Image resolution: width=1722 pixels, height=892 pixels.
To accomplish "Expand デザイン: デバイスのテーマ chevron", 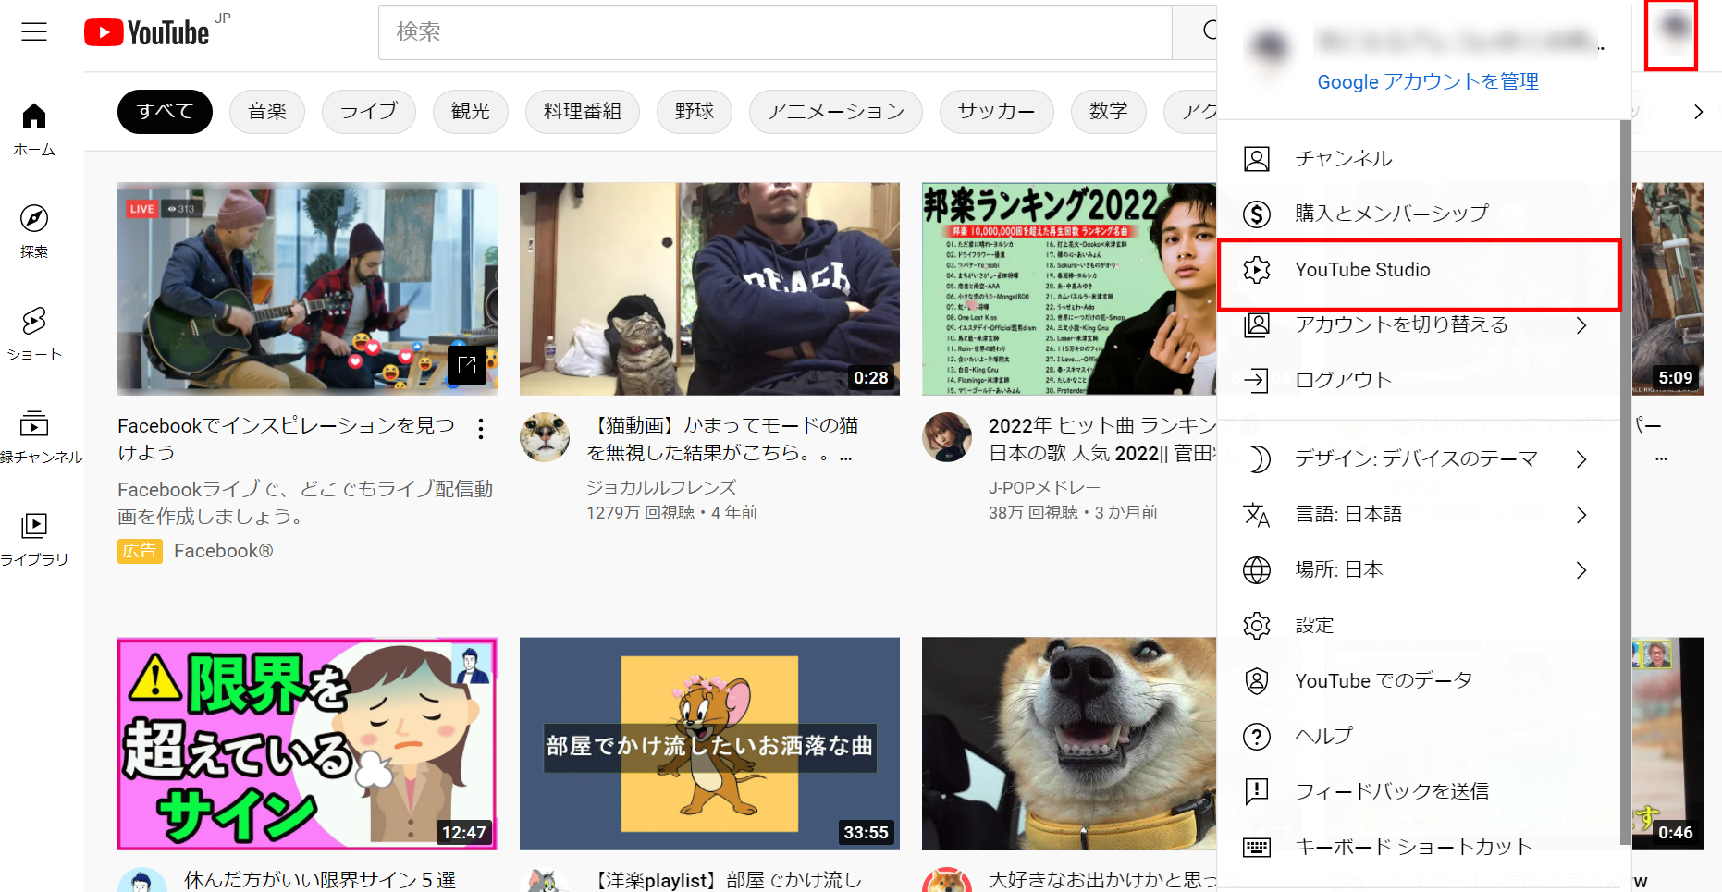I will click(1581, 459).
